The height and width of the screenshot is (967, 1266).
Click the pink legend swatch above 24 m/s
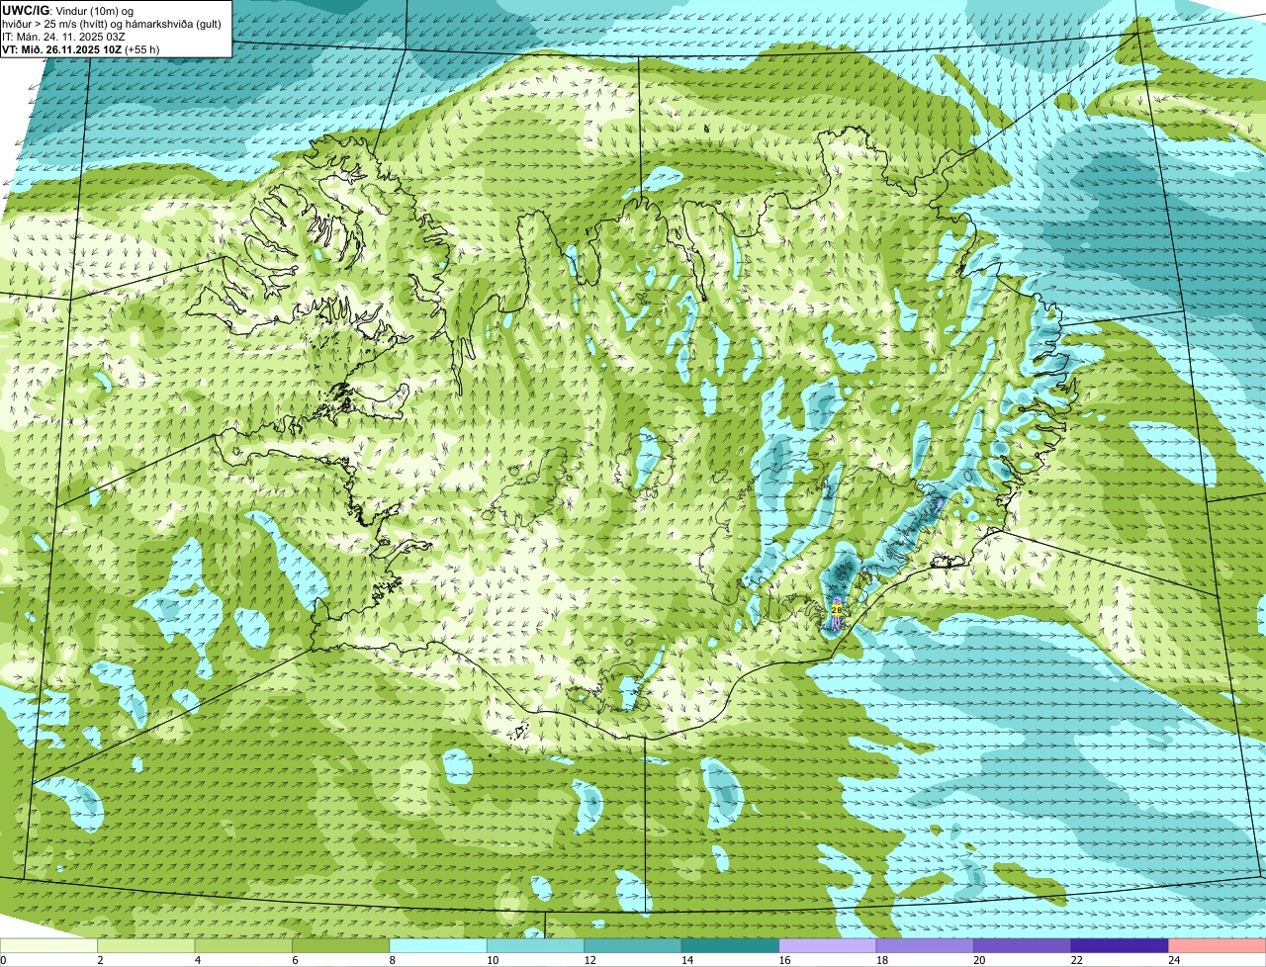(x=1218, y=946)
